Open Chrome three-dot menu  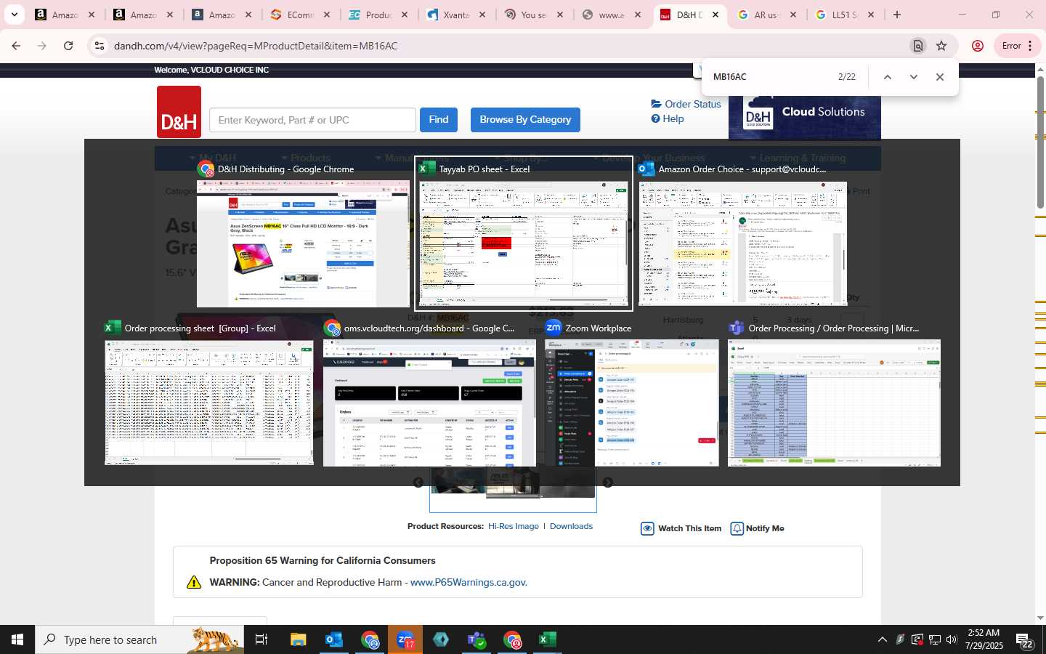1030,46
